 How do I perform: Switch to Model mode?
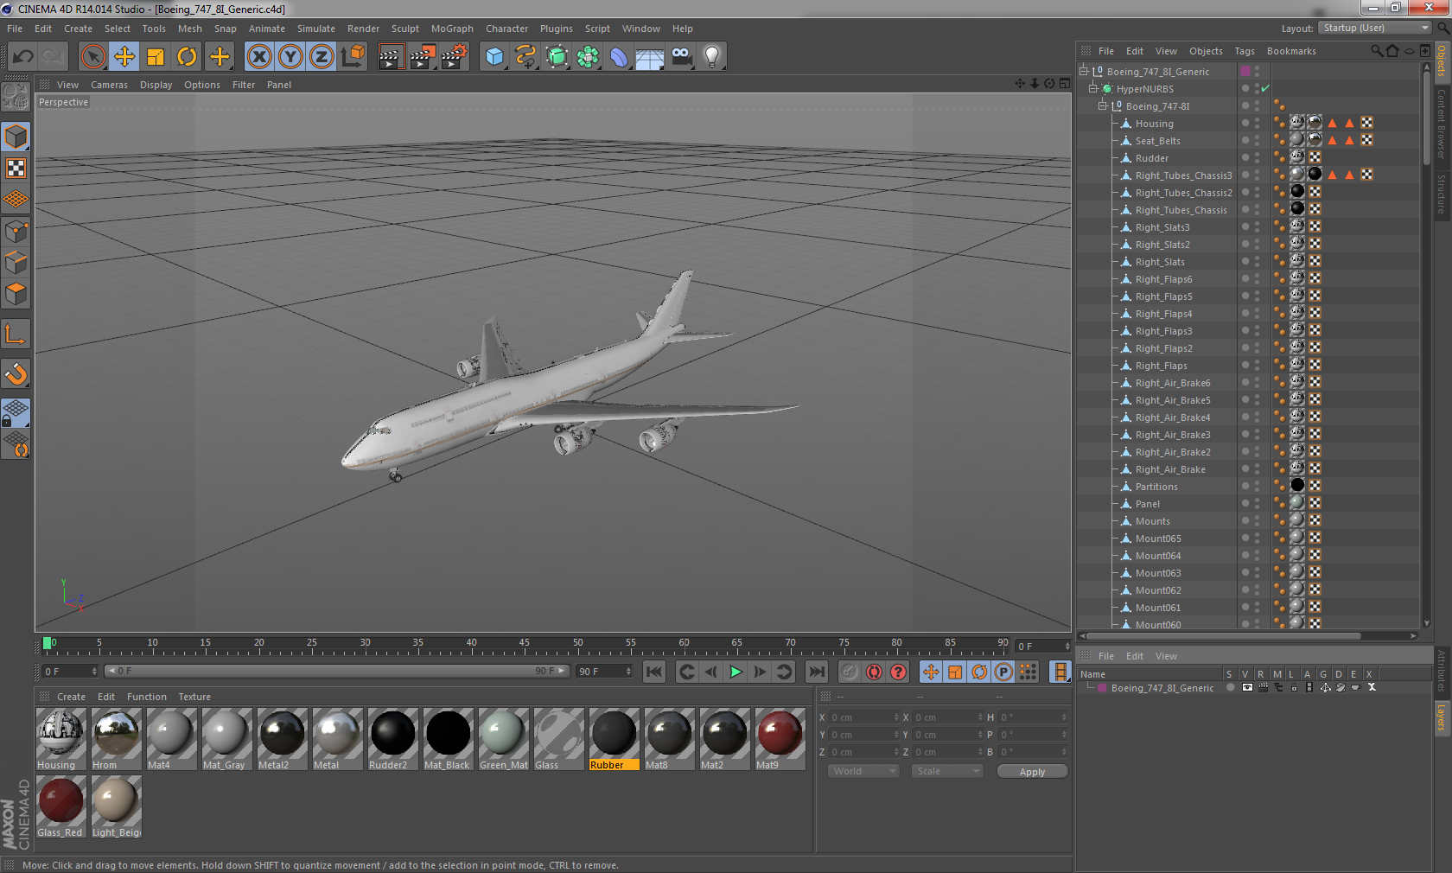(x=16, y=137)
